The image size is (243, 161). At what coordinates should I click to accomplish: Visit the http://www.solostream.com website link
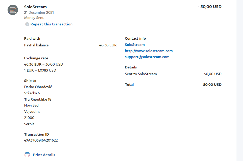[x=149, y=51]
